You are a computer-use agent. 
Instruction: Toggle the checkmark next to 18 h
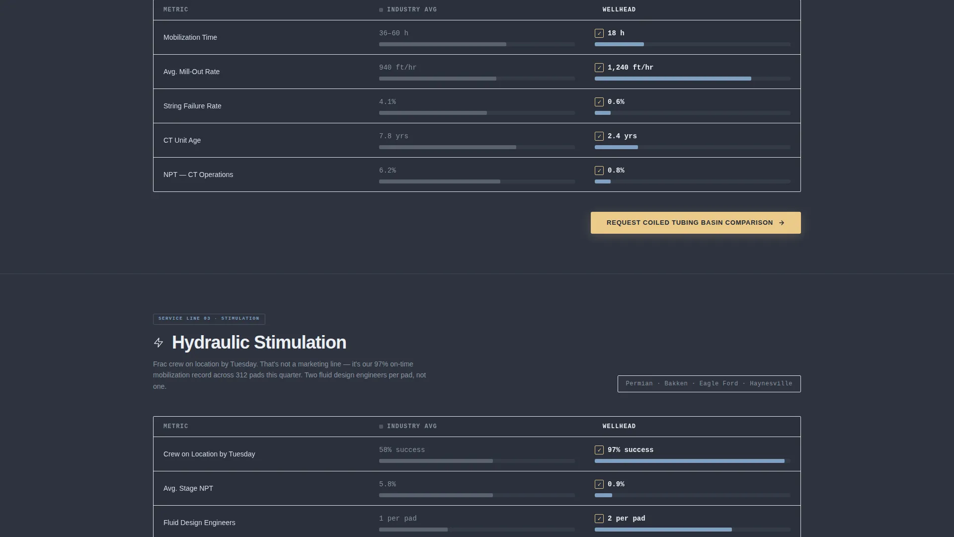pyautogui.click(x=599, y=33)
